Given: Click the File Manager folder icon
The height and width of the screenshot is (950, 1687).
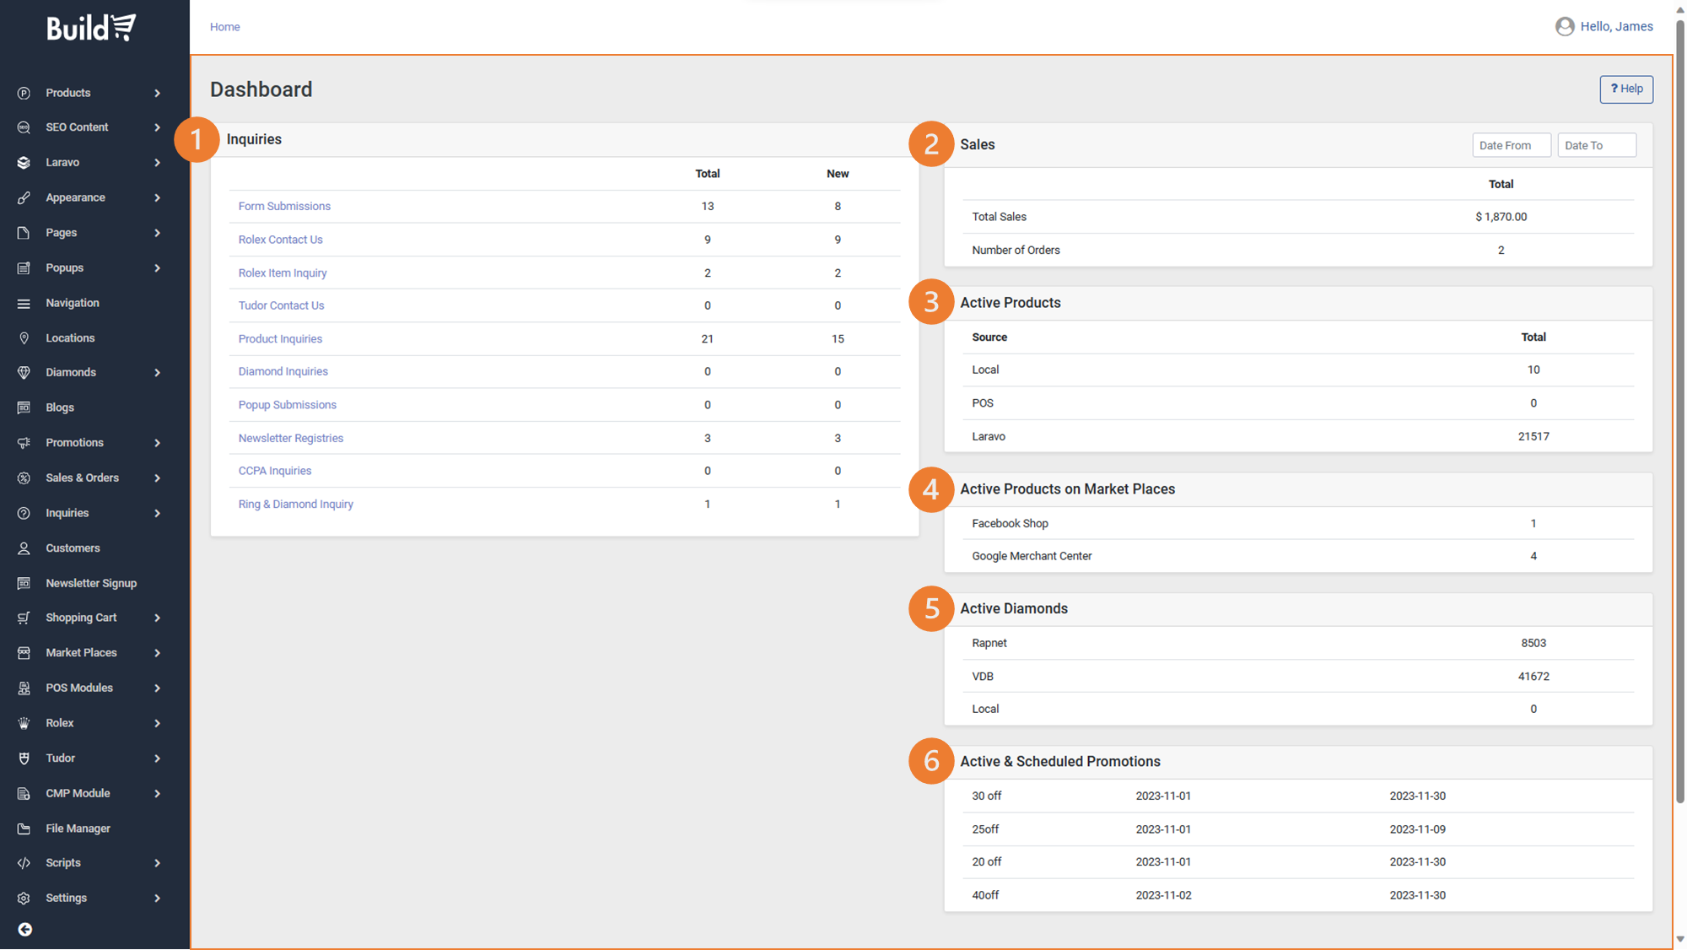Looking at the screenshot, I should [24, 829].
